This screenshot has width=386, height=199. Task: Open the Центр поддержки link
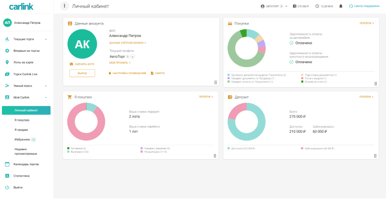[366, 6]
